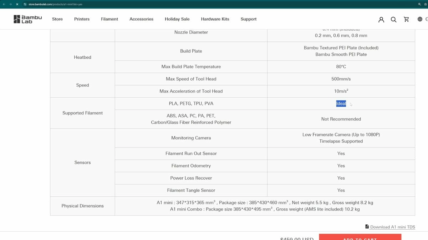Click the search magnifier icon in site header
The image size is (428, 240).
click(393, 20)
